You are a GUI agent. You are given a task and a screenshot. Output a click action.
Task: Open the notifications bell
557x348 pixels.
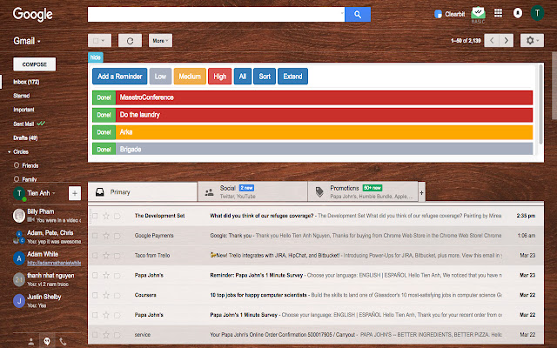click(x=518, y=13)
